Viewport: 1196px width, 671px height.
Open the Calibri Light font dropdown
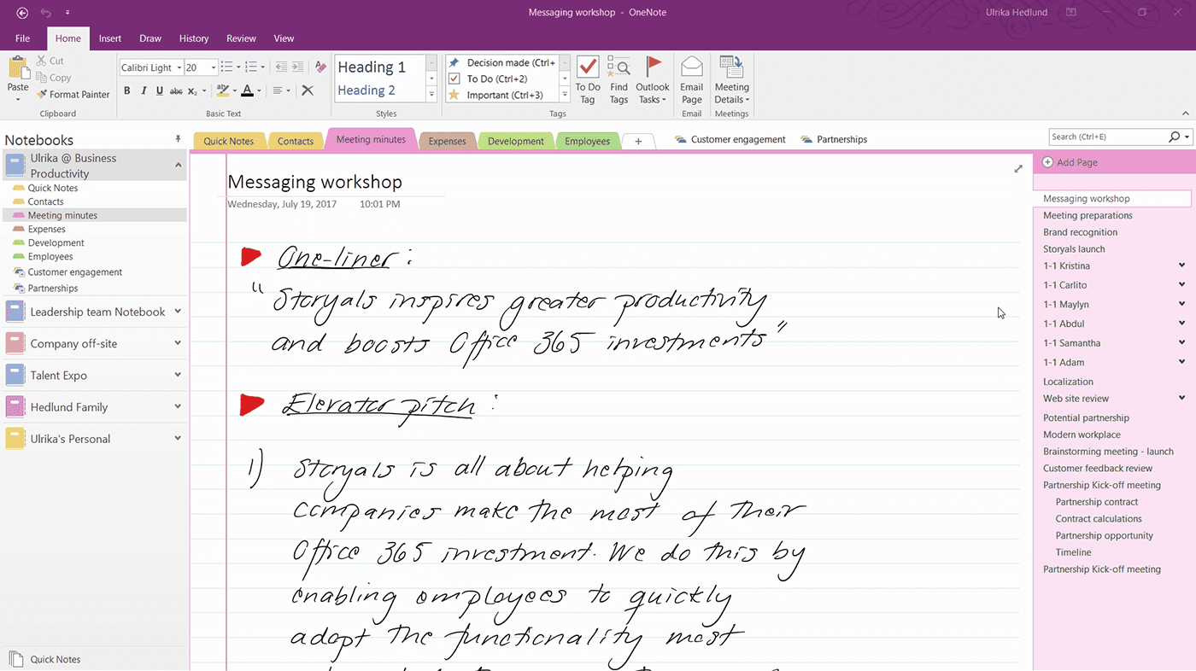178,67
